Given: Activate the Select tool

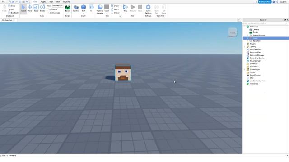Looking at the screenshot, I should coord(23,9).
